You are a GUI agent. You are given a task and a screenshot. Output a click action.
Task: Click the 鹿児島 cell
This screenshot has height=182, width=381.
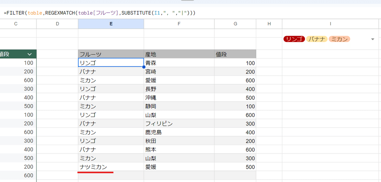179,132
